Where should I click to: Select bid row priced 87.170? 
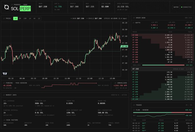[162, 94]
